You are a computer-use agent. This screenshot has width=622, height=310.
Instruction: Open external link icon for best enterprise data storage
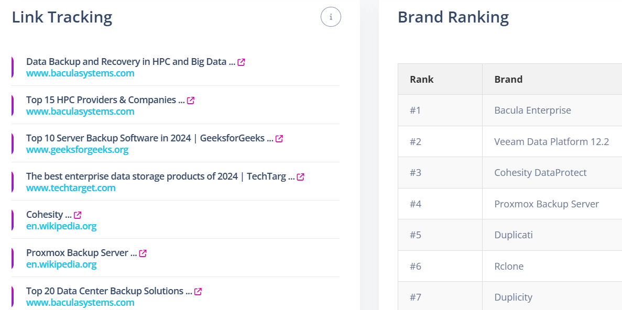301,177
